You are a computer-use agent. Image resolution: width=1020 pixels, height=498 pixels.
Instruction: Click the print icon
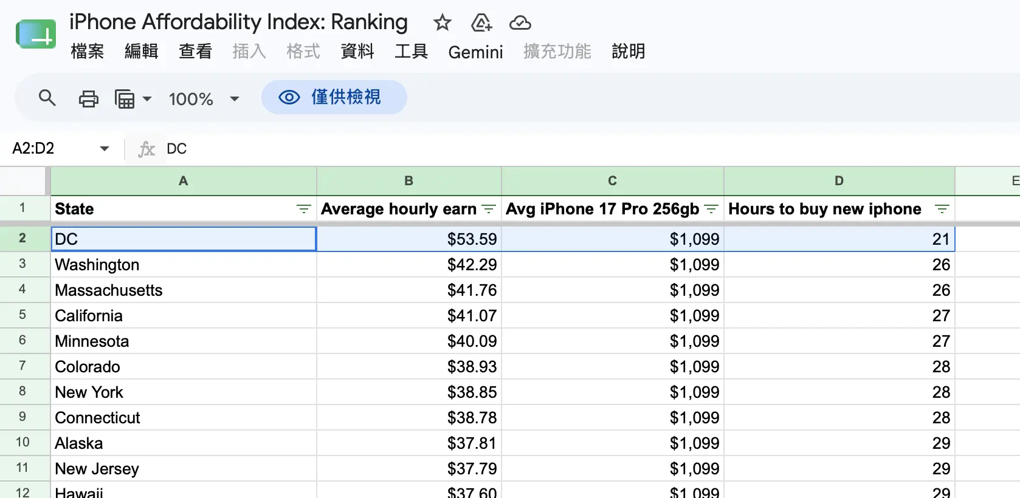coord(89,98)
